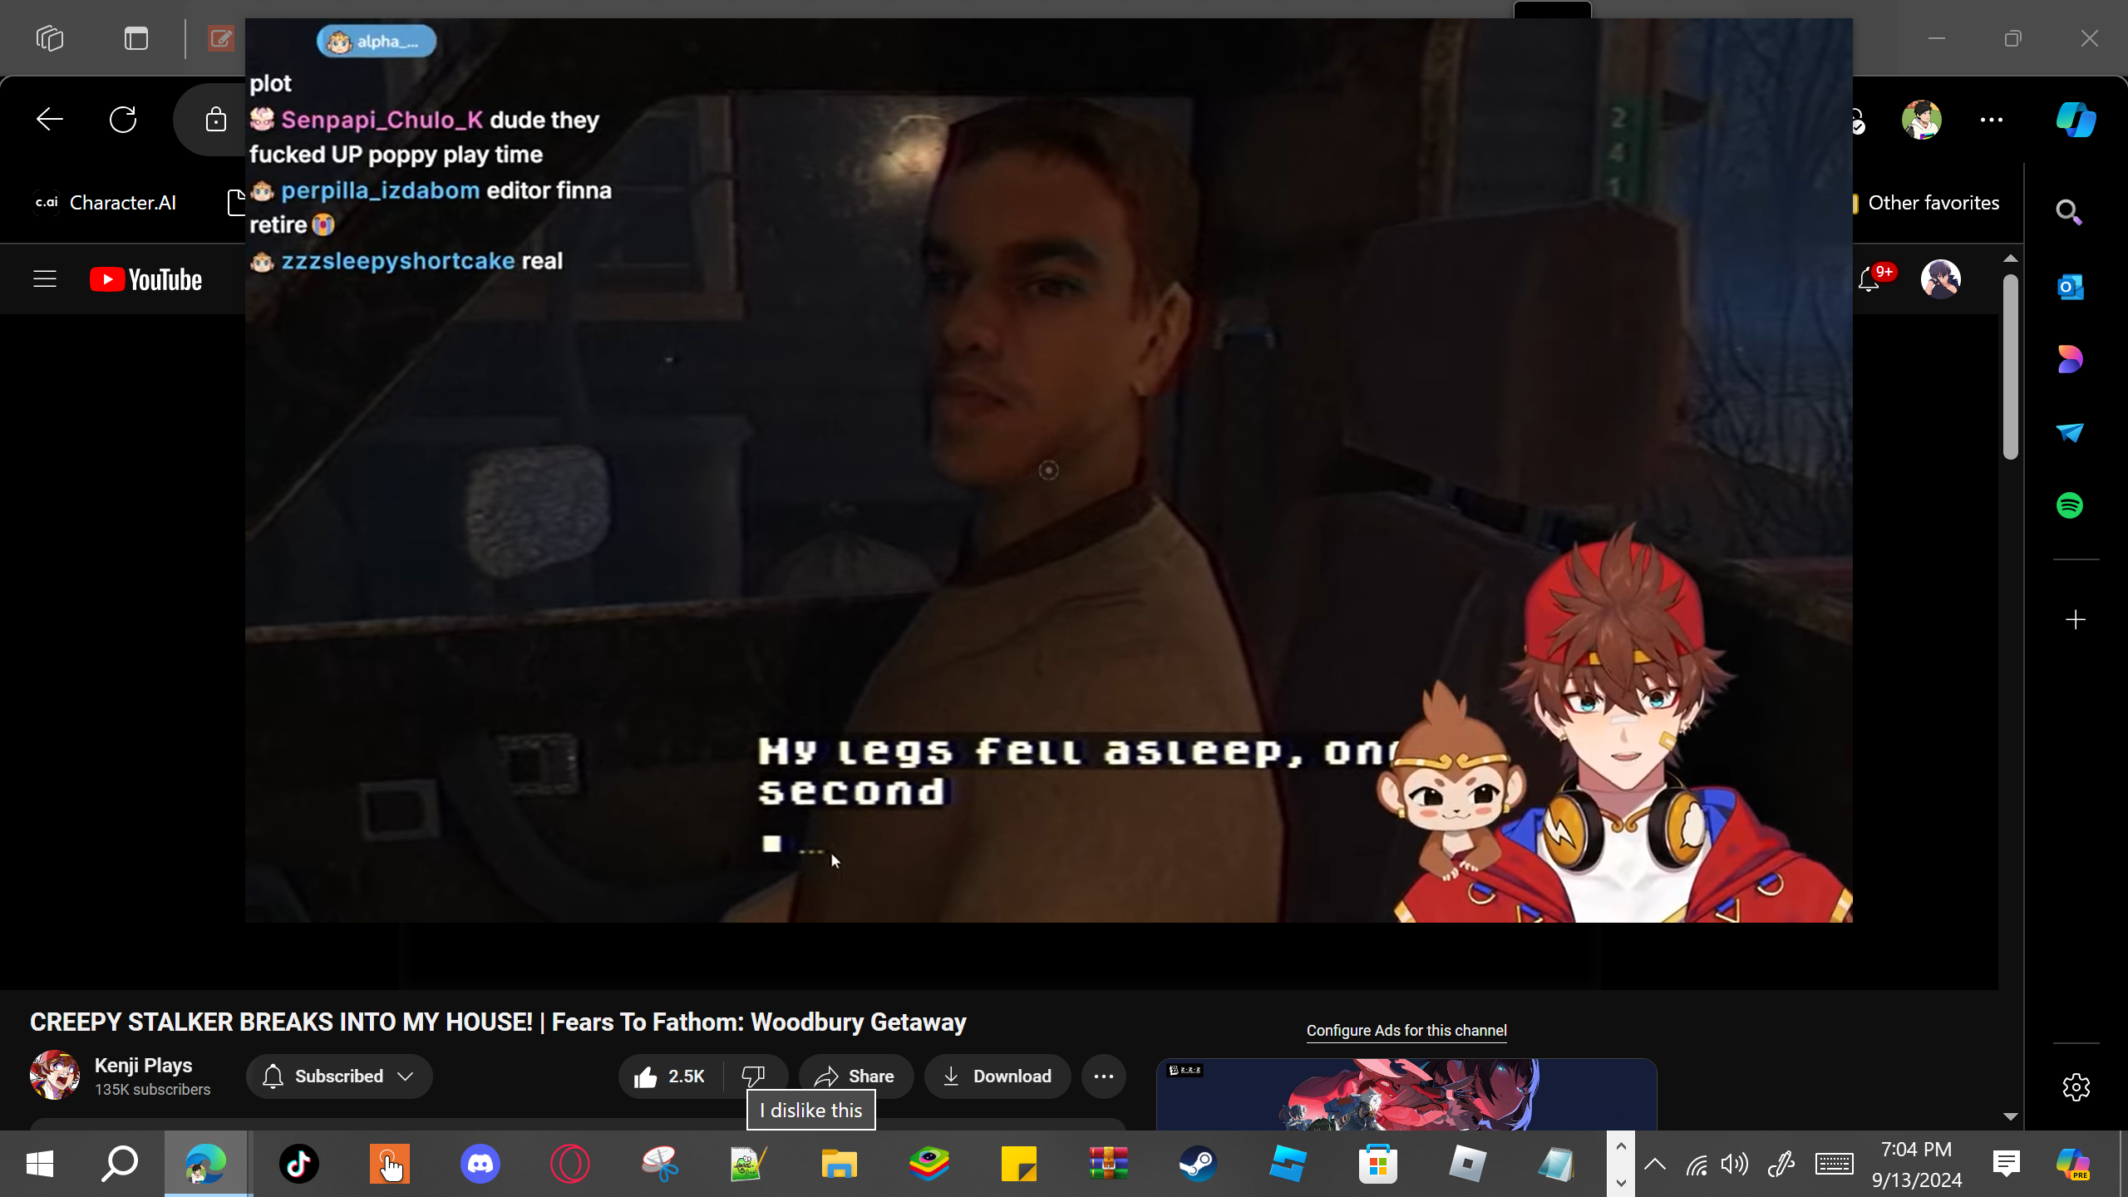Download the video
Viewport: 2128px width, 1197px height.
click(x=997, y=1076)
